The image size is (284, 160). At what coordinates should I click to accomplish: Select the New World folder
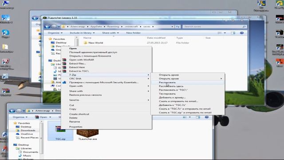(x=96, y=43)
